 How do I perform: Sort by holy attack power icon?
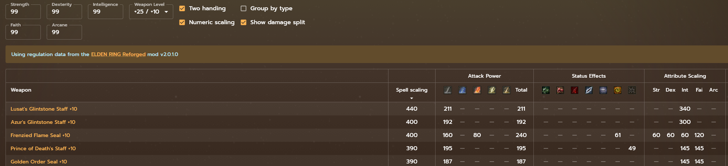click(x=506, y=90)
